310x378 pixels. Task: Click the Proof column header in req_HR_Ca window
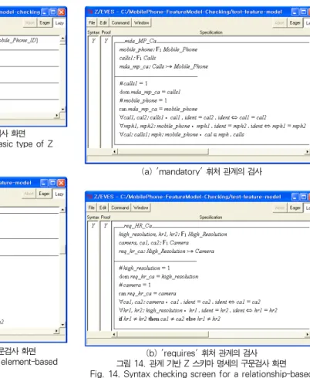[106, 218]
